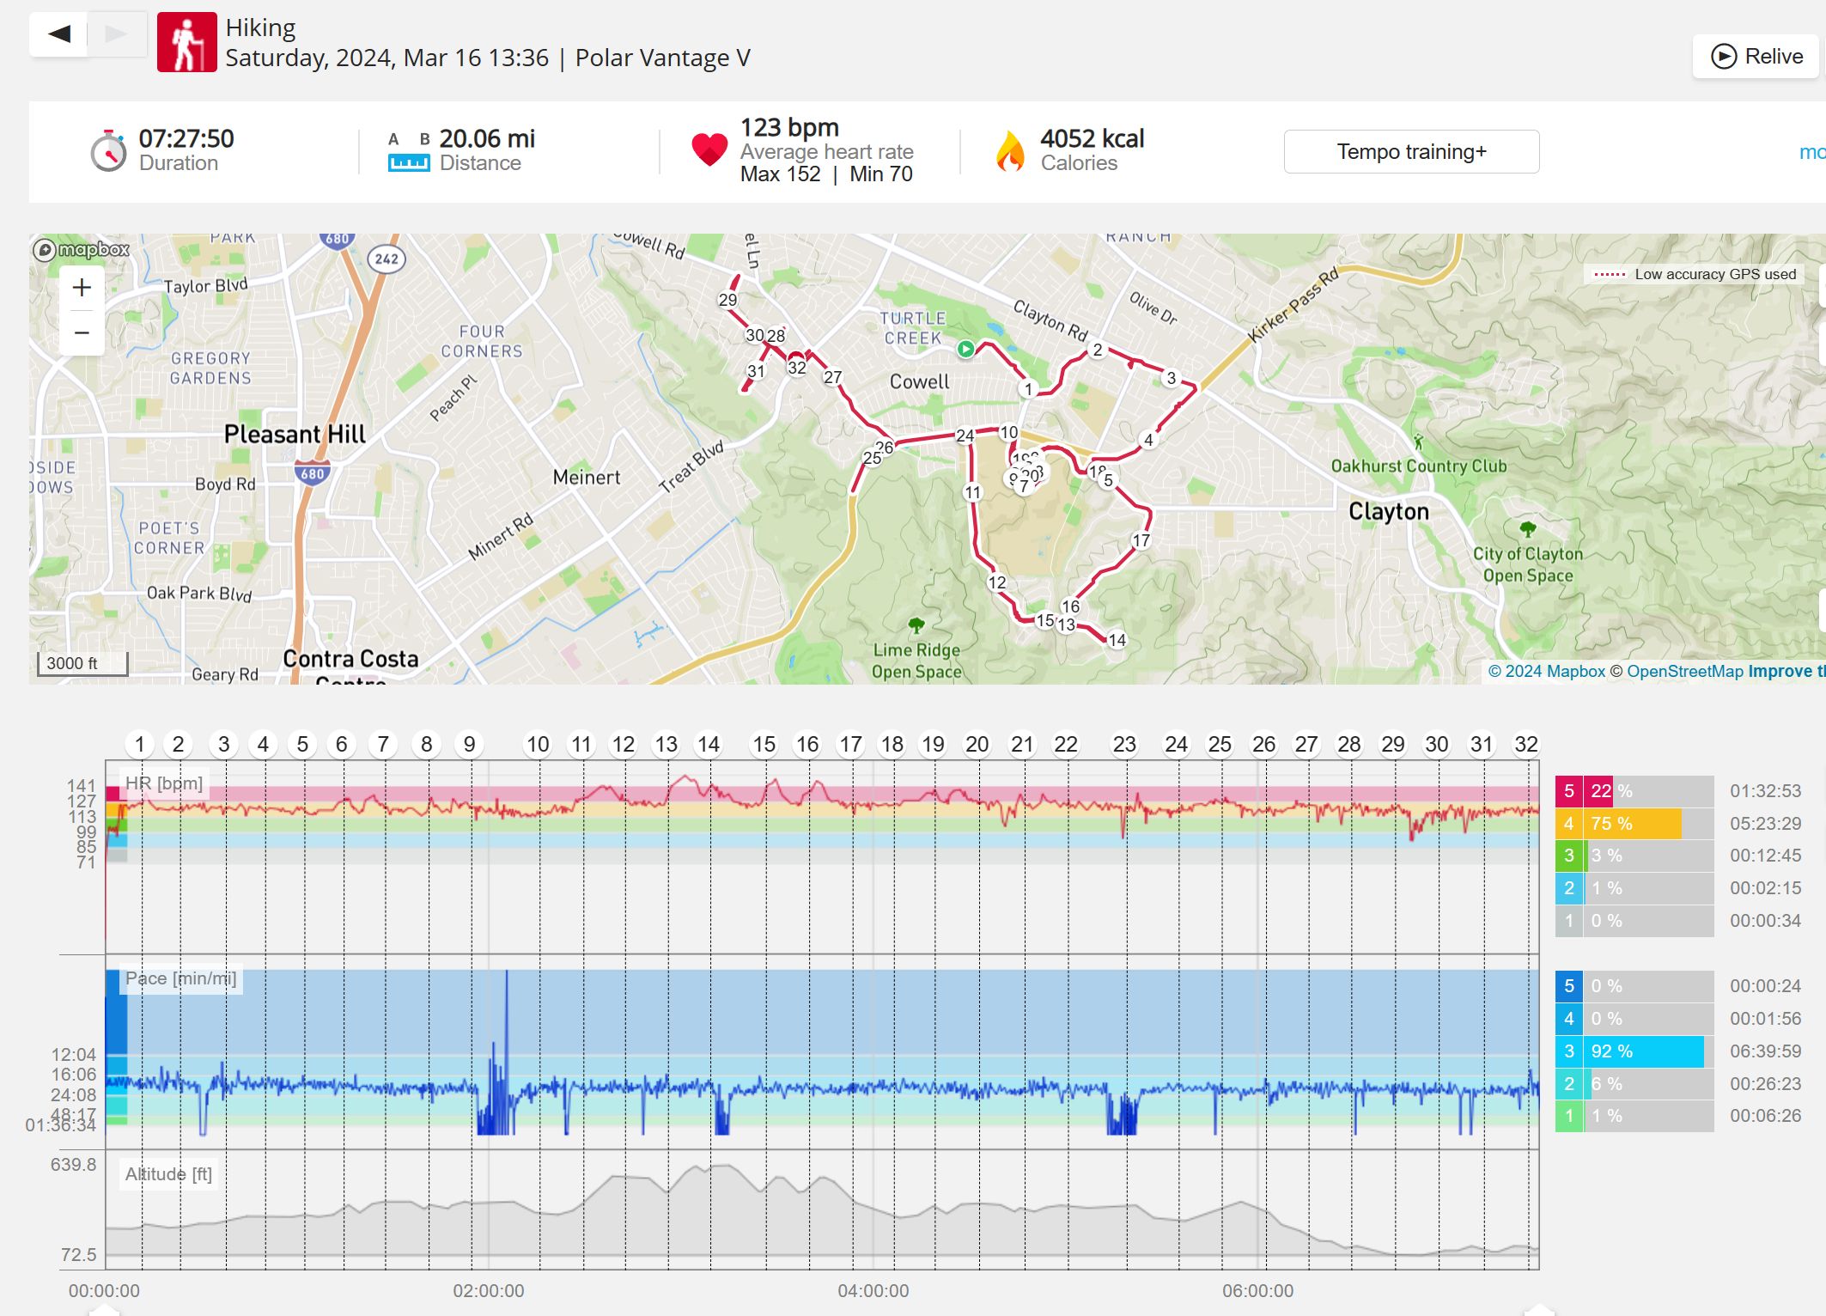1826x1316 pixels.
Task: Click the previous session back arrow
Action: [x=58, y=34]
